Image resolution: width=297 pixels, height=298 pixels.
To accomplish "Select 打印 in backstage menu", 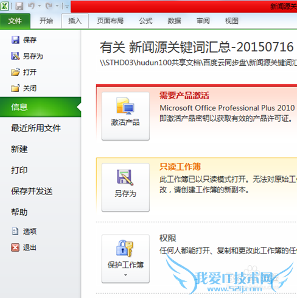I will pos(19,170).
